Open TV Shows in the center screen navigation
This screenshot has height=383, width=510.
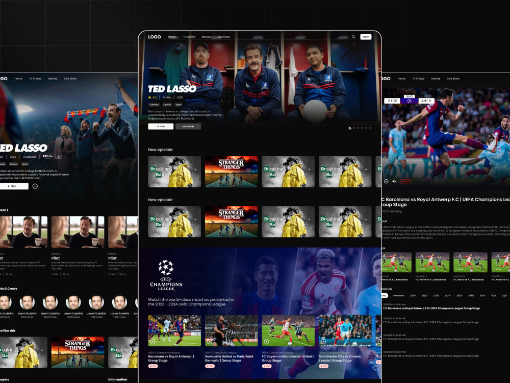tap(189, 37)
